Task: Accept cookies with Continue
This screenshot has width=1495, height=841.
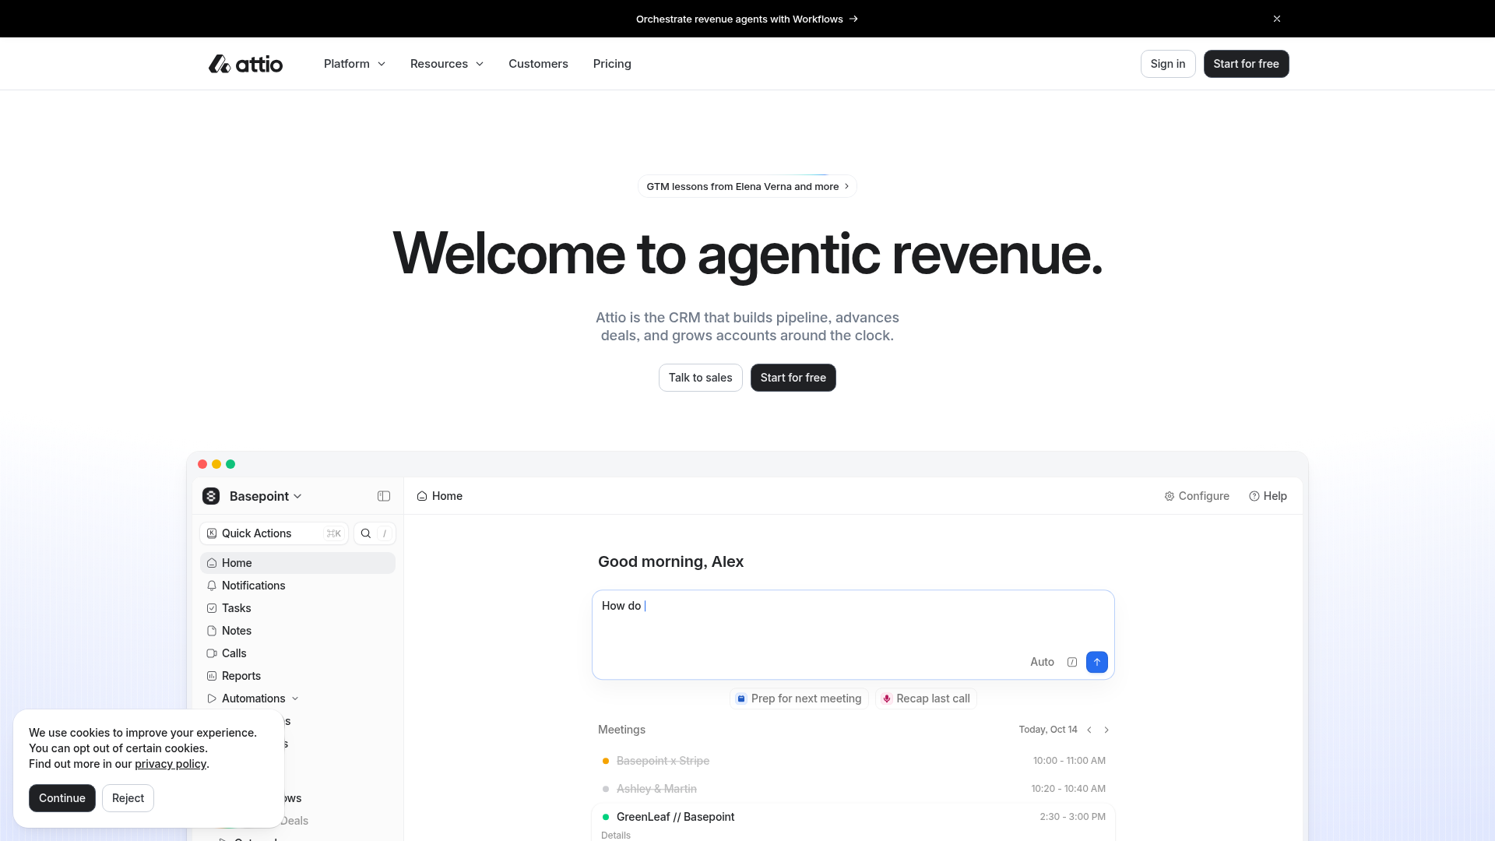Action: 62,798
